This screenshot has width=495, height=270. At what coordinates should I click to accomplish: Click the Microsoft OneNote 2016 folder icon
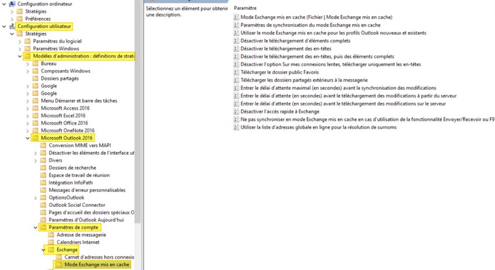click(x=35, y=131)
